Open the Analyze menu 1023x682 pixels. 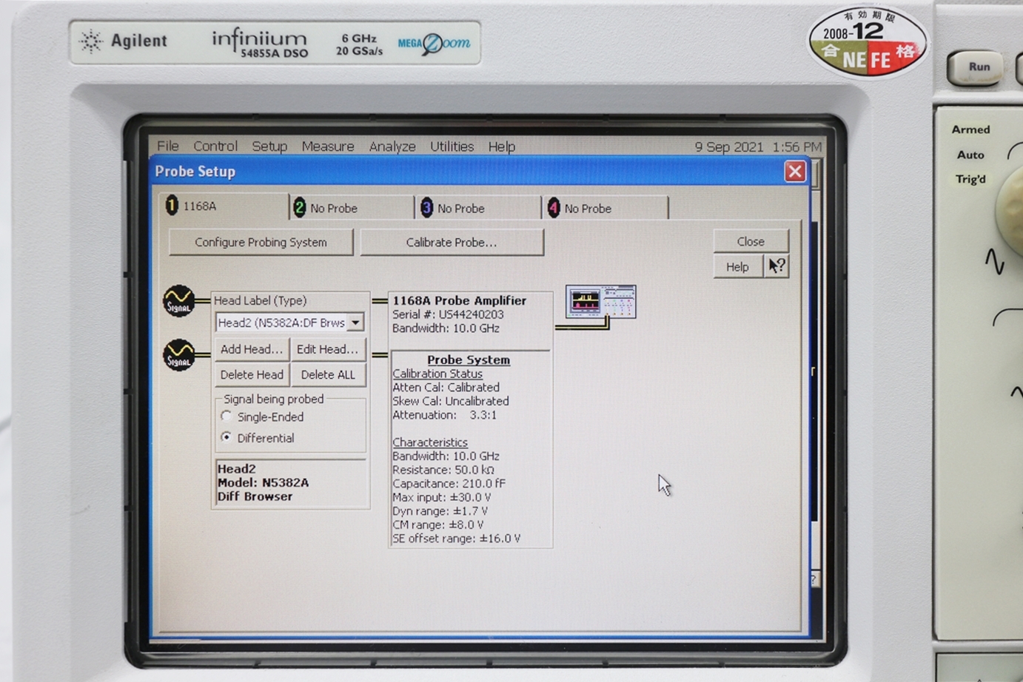click(x=392, y=146)
